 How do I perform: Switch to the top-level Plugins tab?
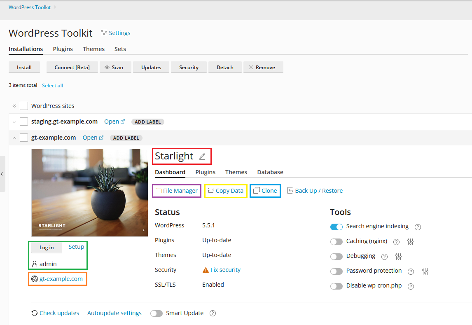pyautogui.click(x=63, y=49)
